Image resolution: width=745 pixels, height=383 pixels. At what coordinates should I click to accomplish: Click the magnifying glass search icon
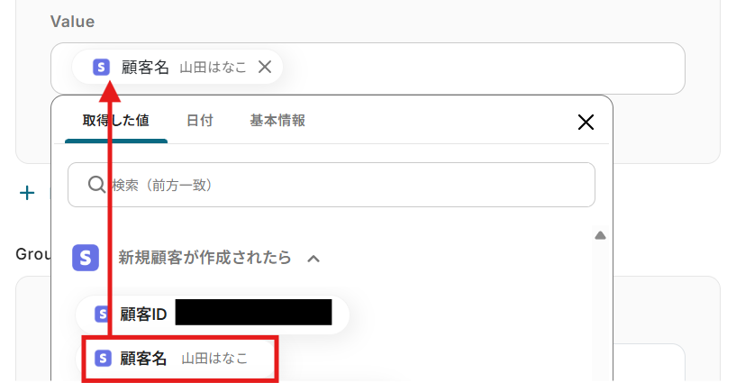tap(97, 185)
